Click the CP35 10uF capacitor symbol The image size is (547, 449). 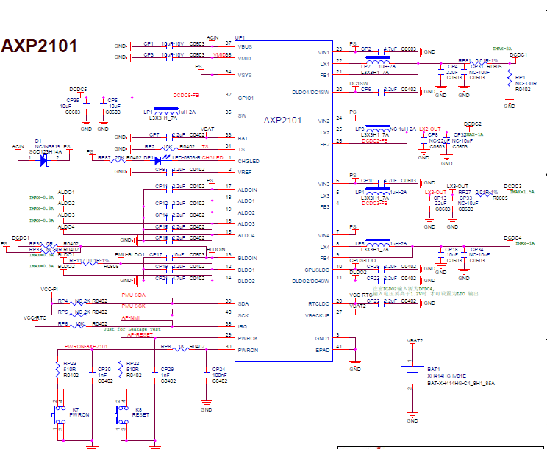[86, 106]
